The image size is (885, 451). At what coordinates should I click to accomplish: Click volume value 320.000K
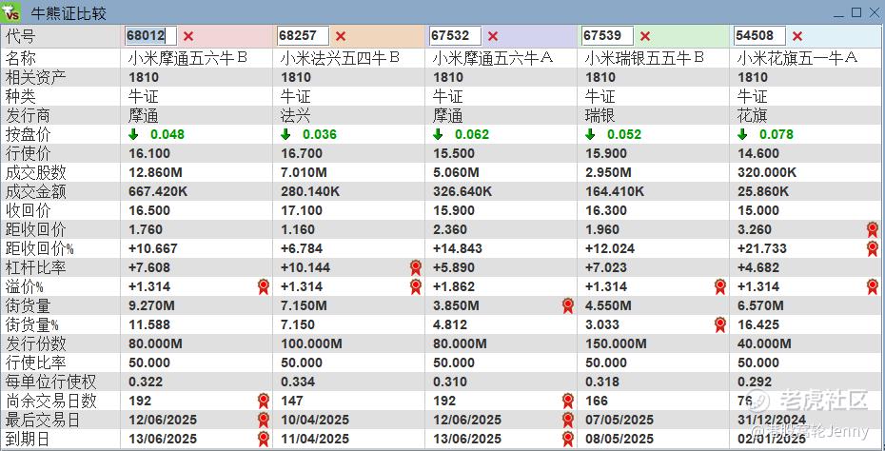(x=767, y=173)
